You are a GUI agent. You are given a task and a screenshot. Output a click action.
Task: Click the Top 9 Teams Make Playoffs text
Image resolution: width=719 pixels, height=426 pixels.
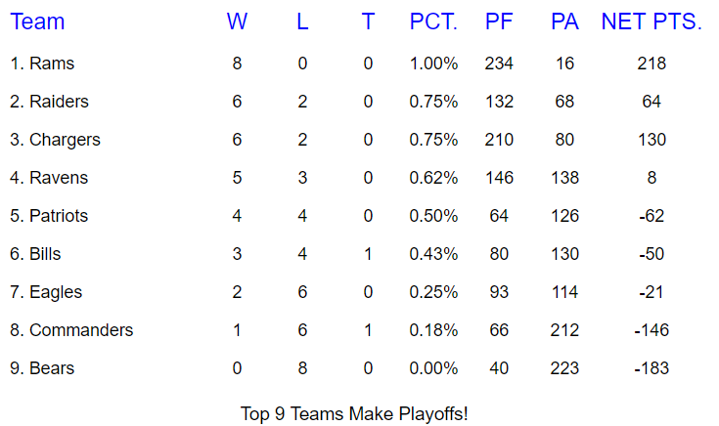354,414
